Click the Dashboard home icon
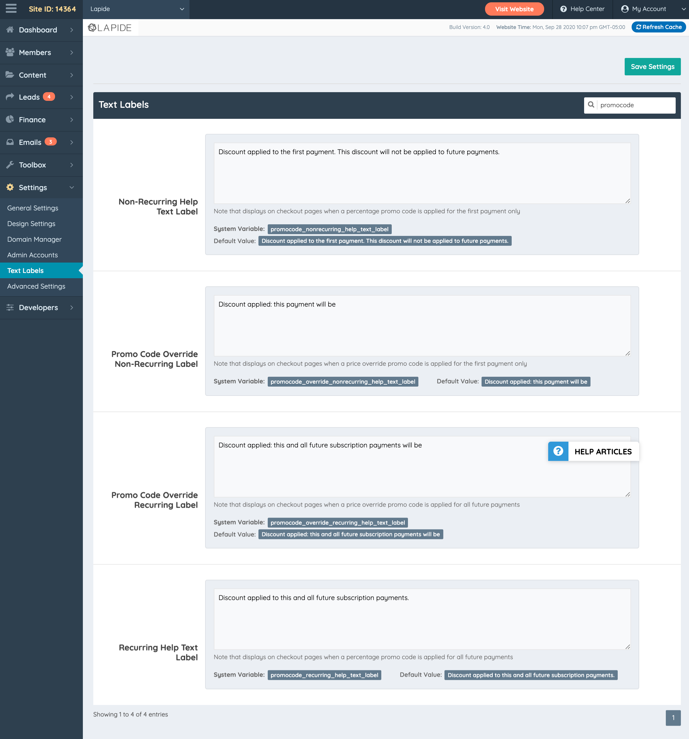The height and width of the screenshot is (739, 689). coord(10,30)
